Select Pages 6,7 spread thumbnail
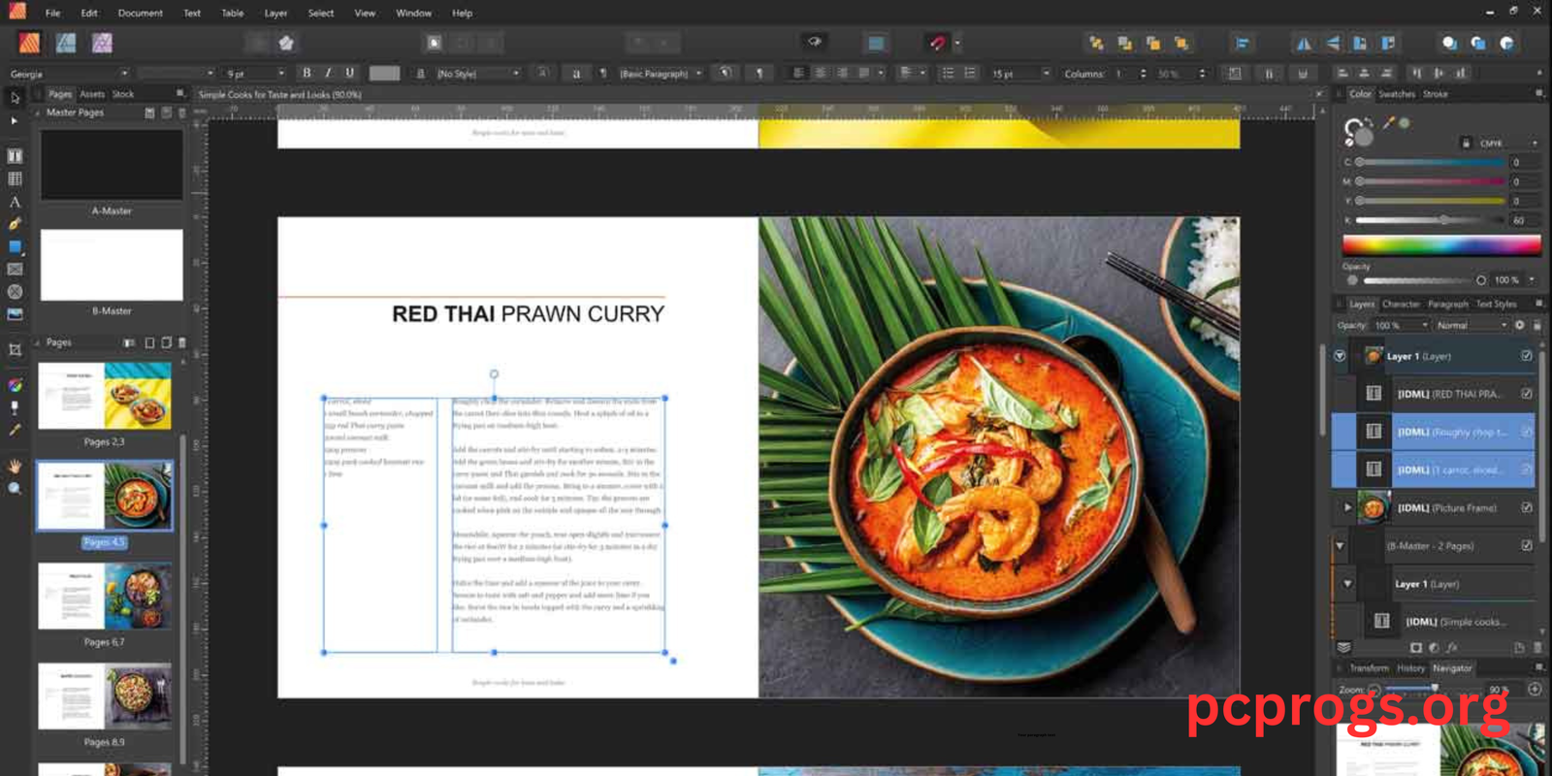The width and height of the screenshot is (1552, 776). (x=105, y=597)
